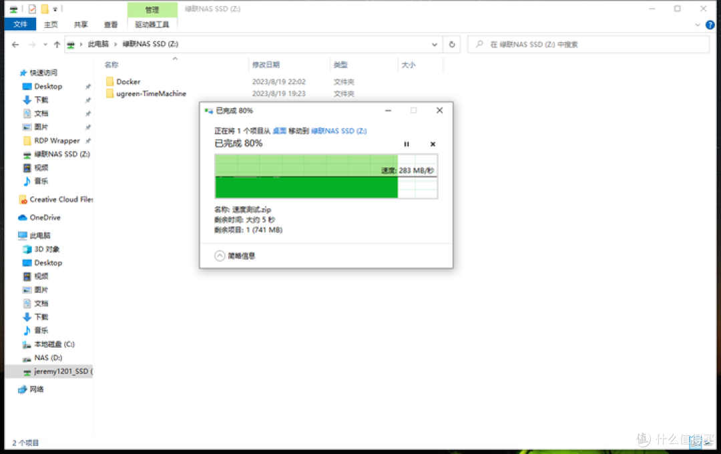Minimize the transfer progress dialog
The height and width of the screenshot is (454, 721).
pyautogui.click(x=388, y=110)
